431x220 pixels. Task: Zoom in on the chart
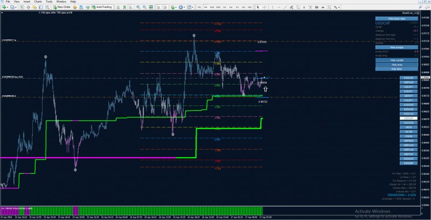(138, 7)
